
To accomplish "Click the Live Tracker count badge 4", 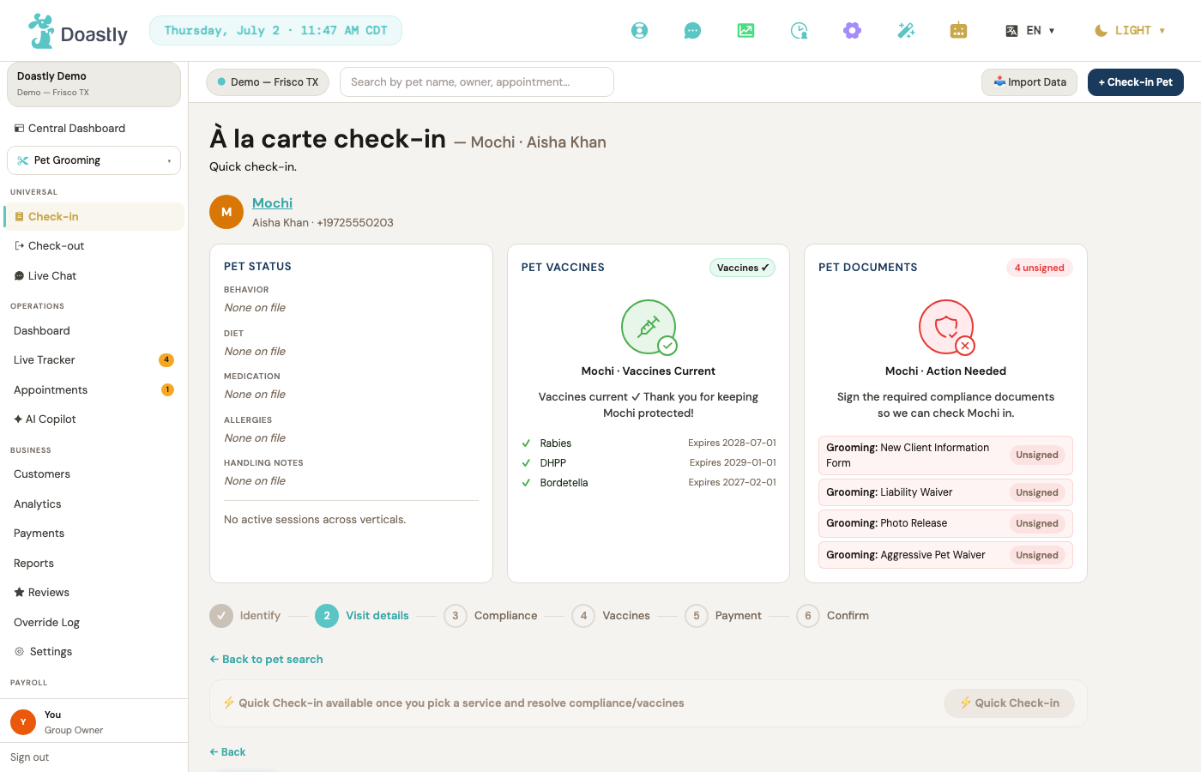I will [166, 360].
